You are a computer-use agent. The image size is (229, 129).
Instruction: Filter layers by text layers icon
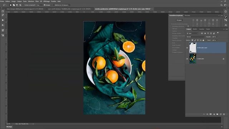point(208,33)
